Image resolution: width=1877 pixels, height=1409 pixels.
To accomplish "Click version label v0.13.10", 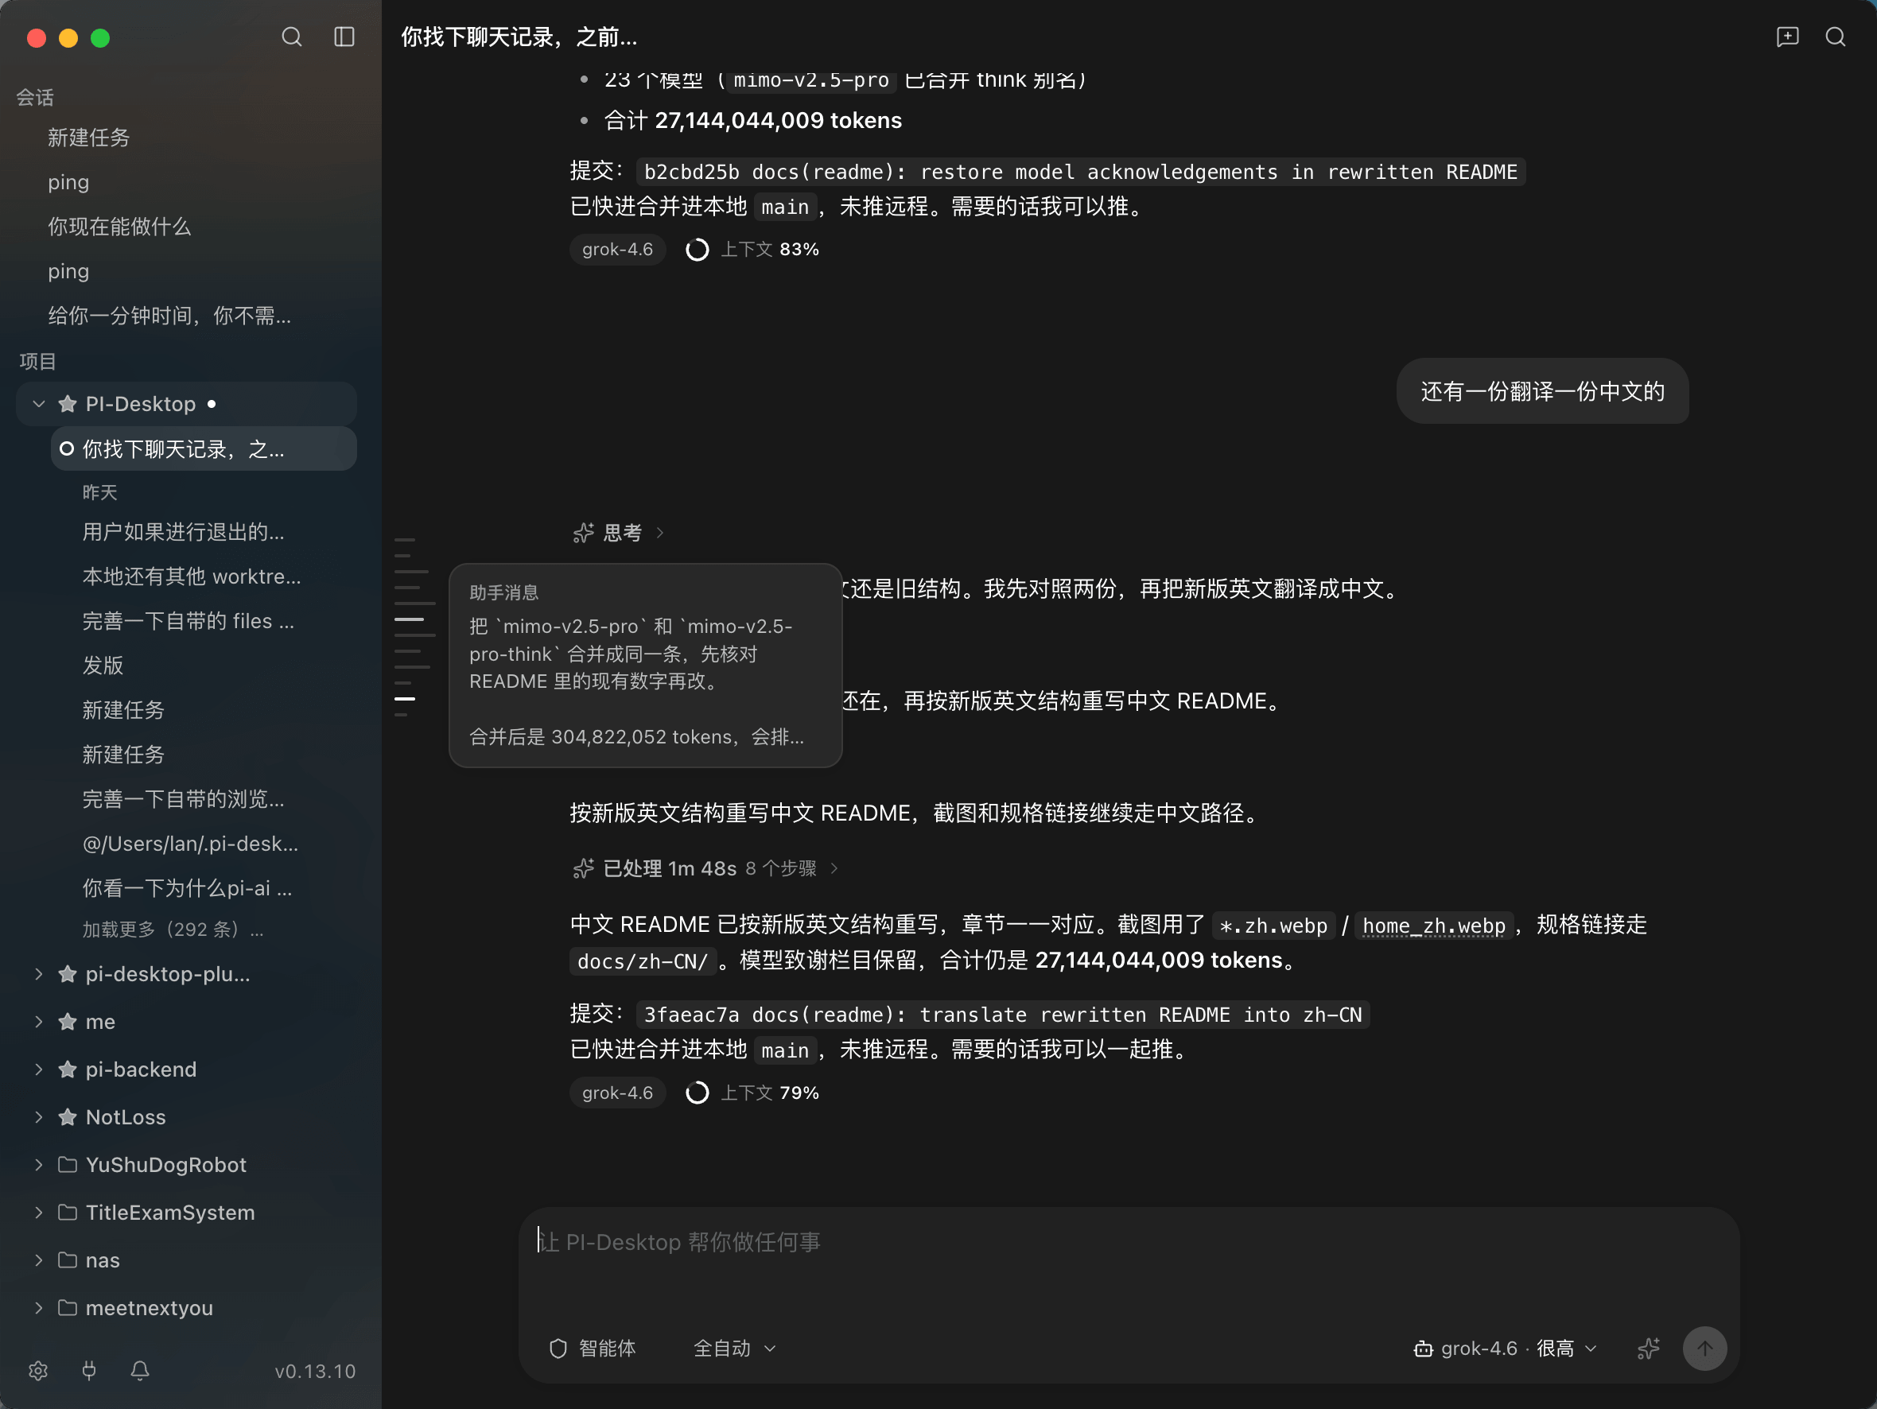I will 315,1371.
